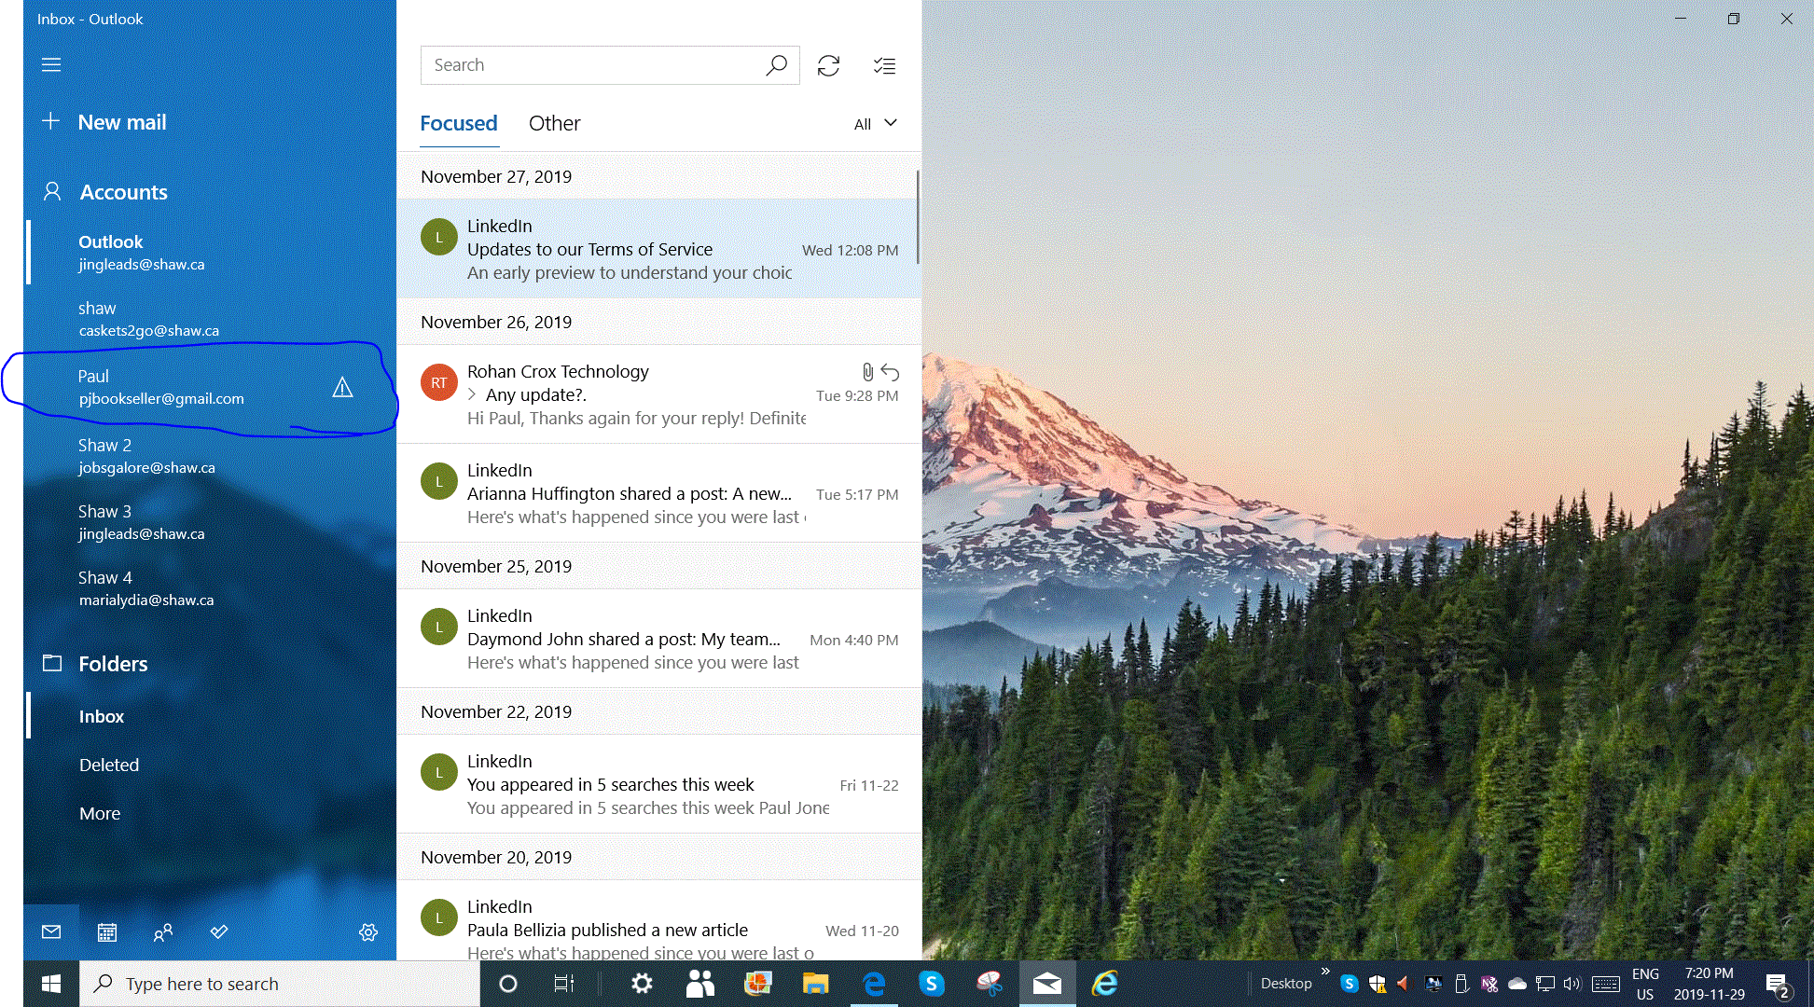
Task: Open the volume speaker tray icon
Action: pyautogui.click(x=1572, y=984)
